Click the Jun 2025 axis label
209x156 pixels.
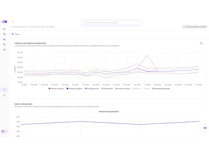click(137, 84)
